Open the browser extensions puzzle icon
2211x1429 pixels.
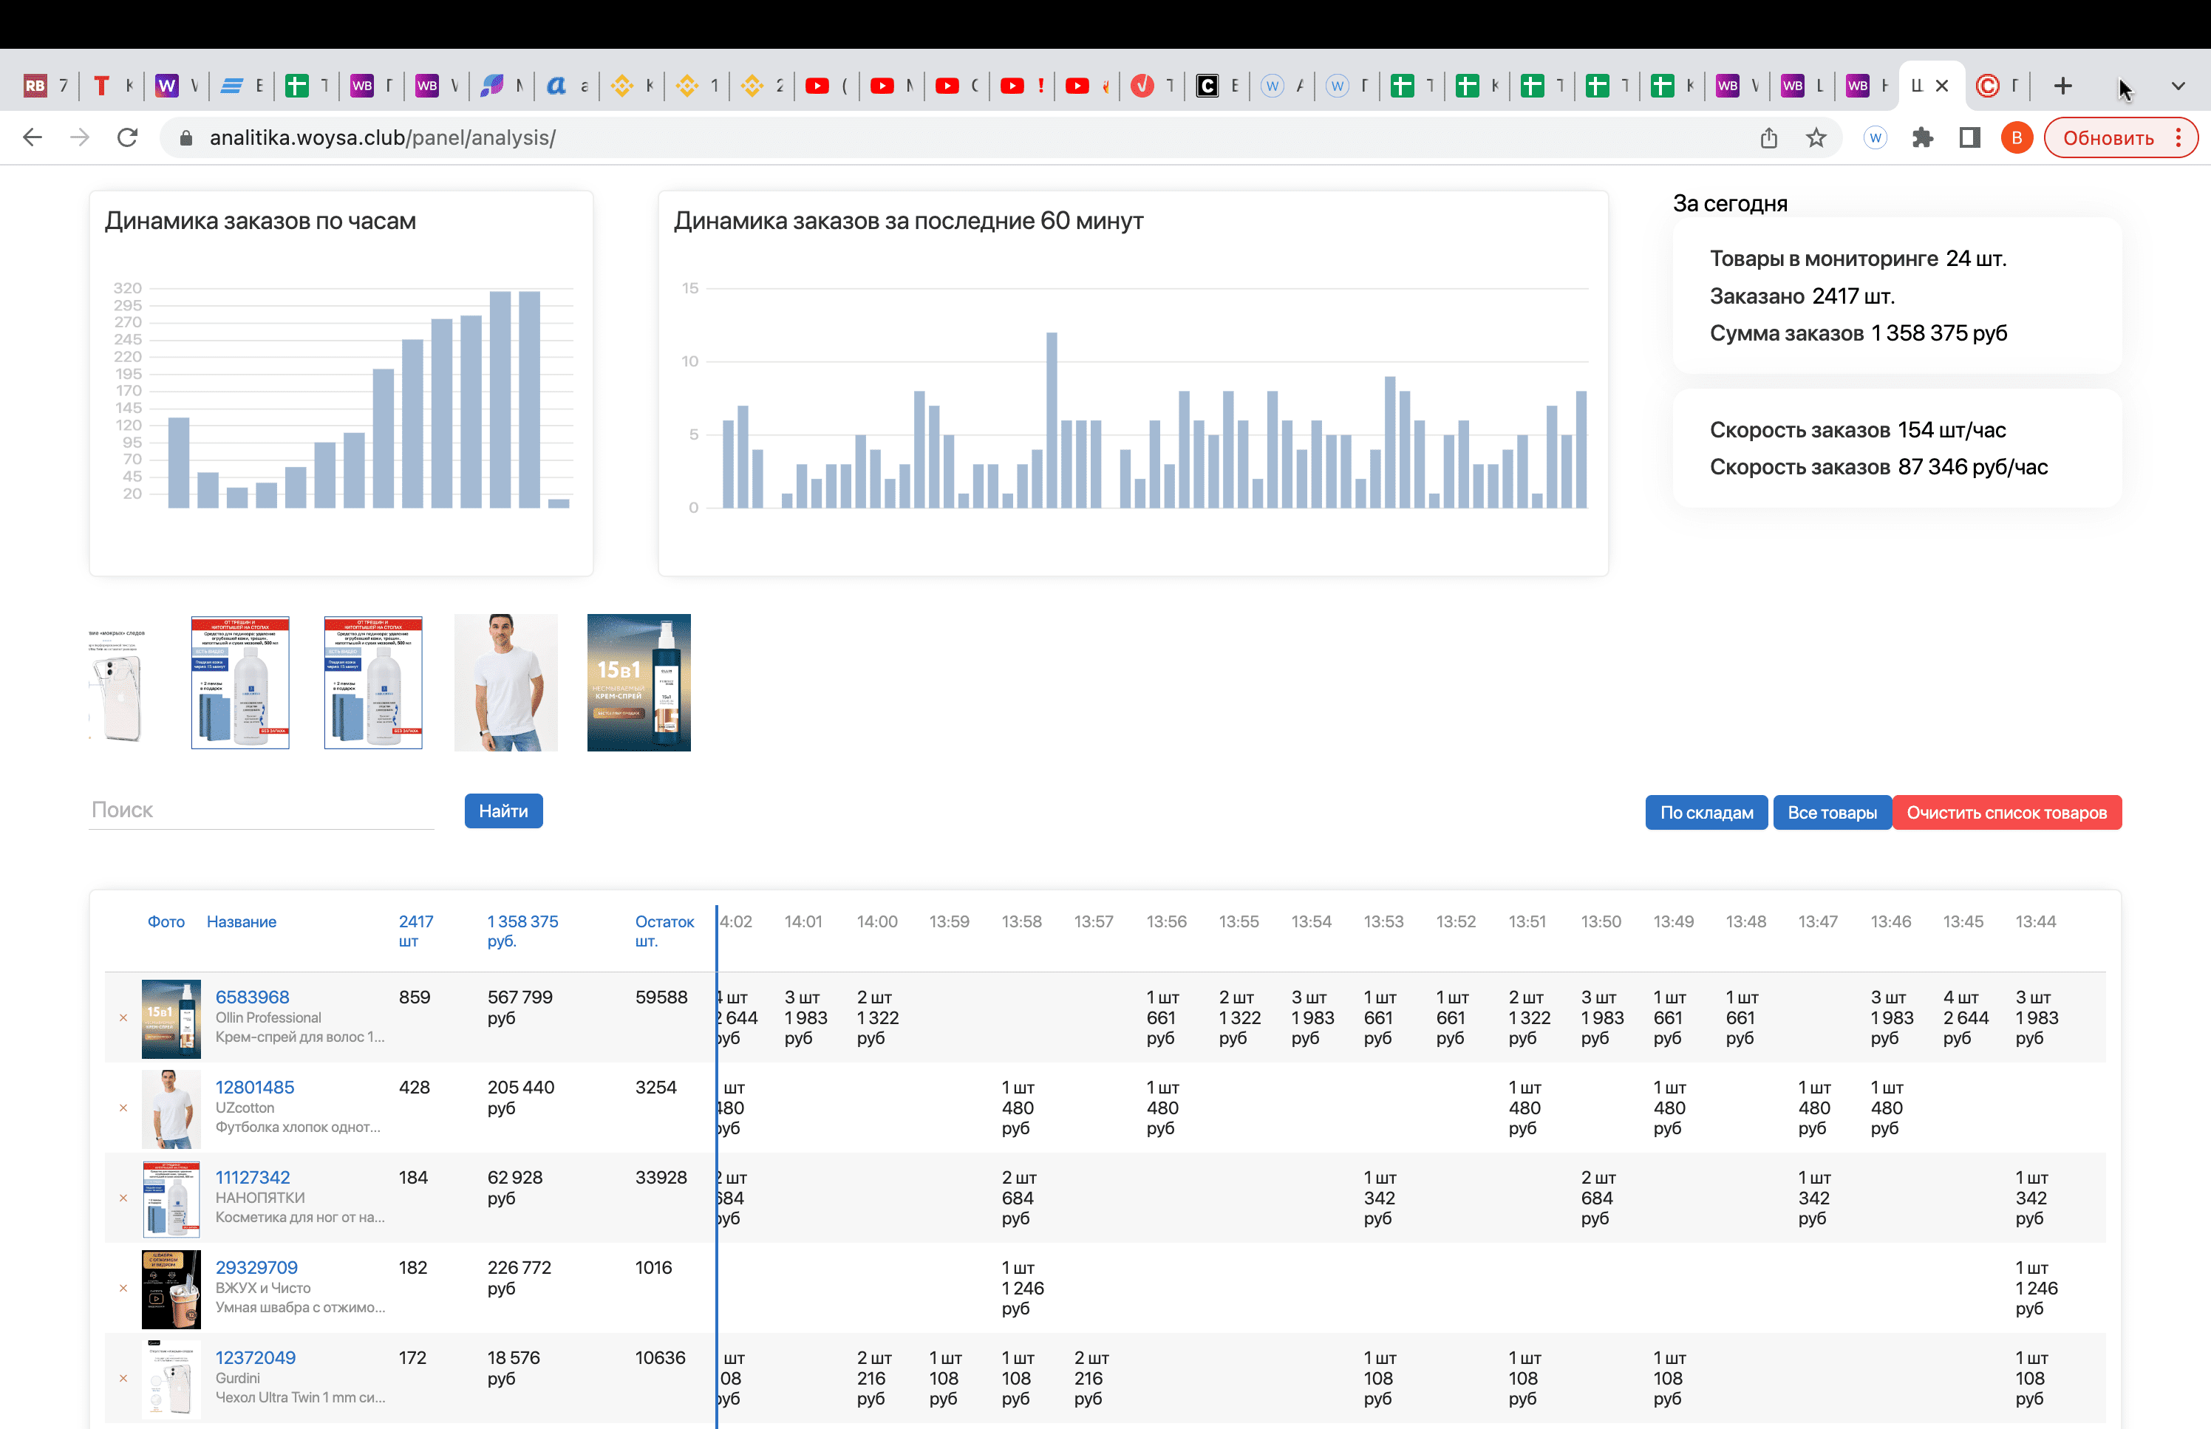pyautogui.click(x=1923, y=137)
